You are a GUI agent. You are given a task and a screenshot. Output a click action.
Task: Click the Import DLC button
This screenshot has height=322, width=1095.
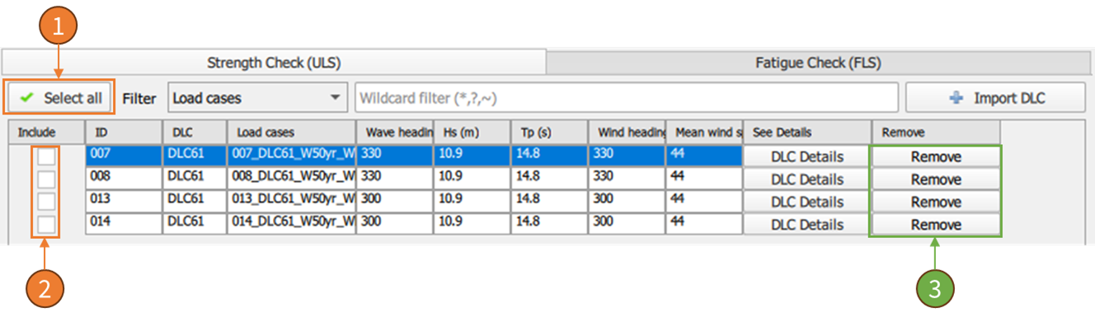coord(996,98)
